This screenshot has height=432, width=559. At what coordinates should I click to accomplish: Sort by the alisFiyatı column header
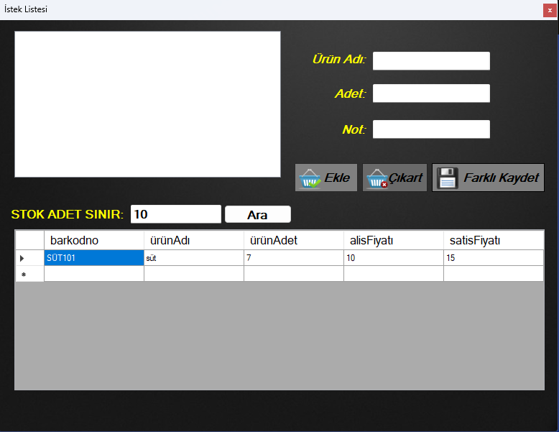point(394,240)
